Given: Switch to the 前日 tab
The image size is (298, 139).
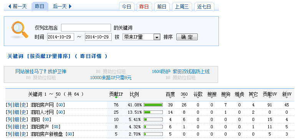Looking at the screenshot, I should click(162, 7).
